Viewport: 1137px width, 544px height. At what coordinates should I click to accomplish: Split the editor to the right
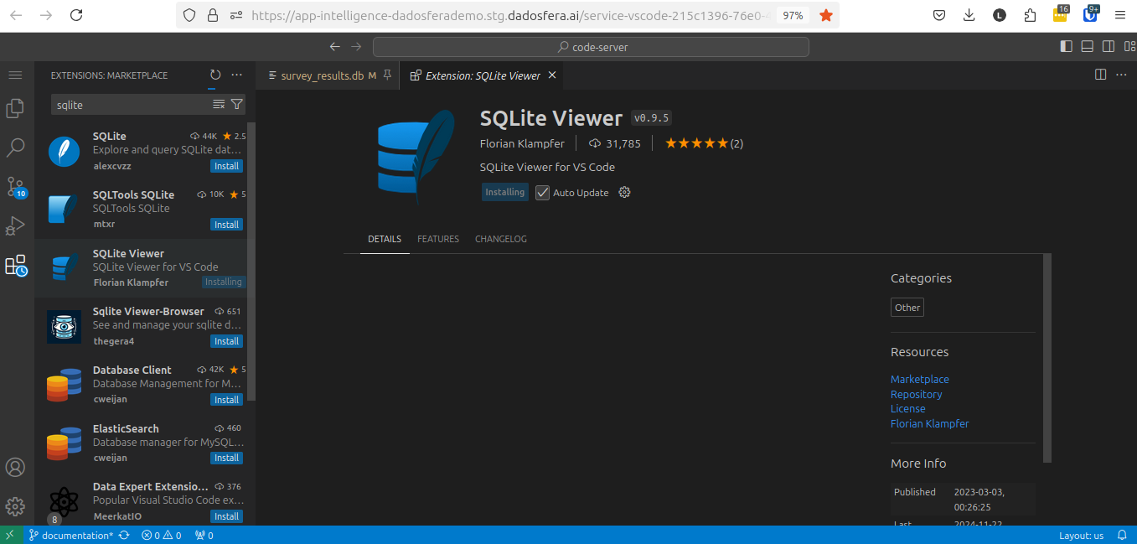tap(1101, 75)
